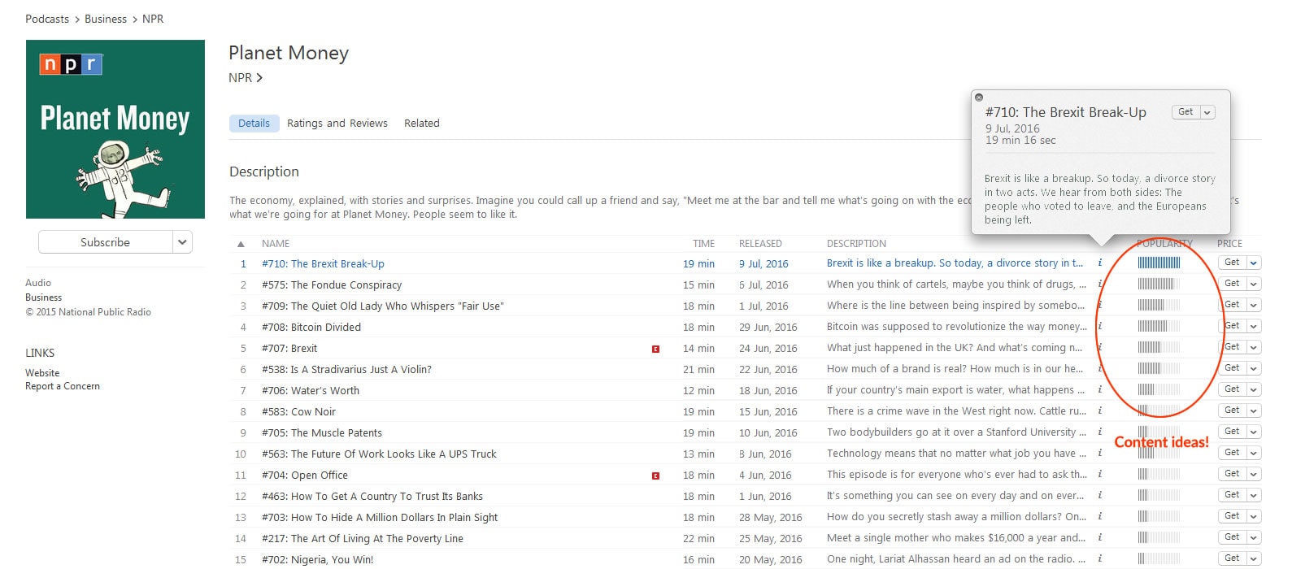Viewport: 1292px width, 569px height.
Task: Open info icon for Water's Worth row
Action: [1099, 389]
